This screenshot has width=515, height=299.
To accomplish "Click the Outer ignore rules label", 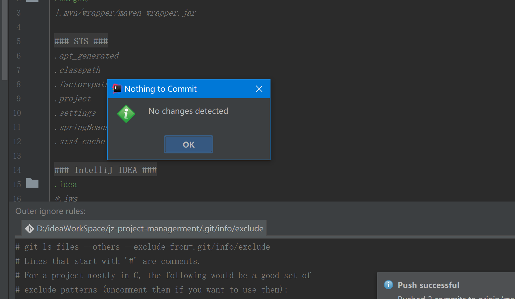I will 50,211.
